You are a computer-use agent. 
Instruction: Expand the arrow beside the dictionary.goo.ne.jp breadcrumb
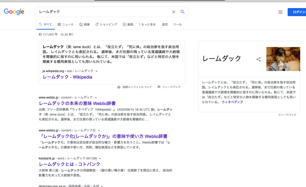coord(102,186)
